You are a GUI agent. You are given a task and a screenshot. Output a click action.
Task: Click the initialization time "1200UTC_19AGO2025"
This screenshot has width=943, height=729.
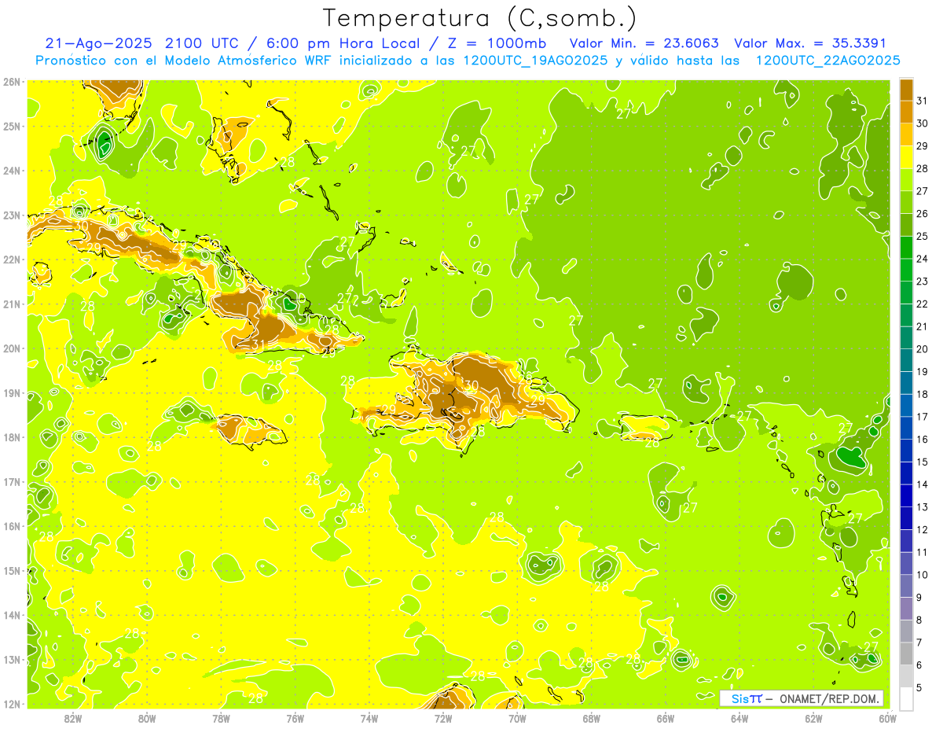pyautogui.click(x=534, y=61)
